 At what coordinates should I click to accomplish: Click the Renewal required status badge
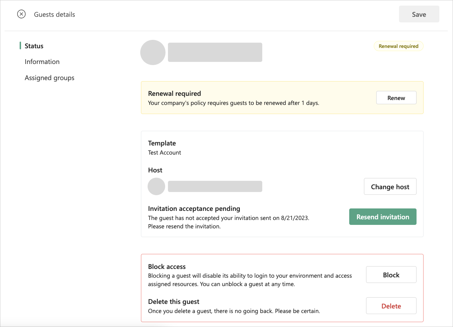click(x=398, y=46)
